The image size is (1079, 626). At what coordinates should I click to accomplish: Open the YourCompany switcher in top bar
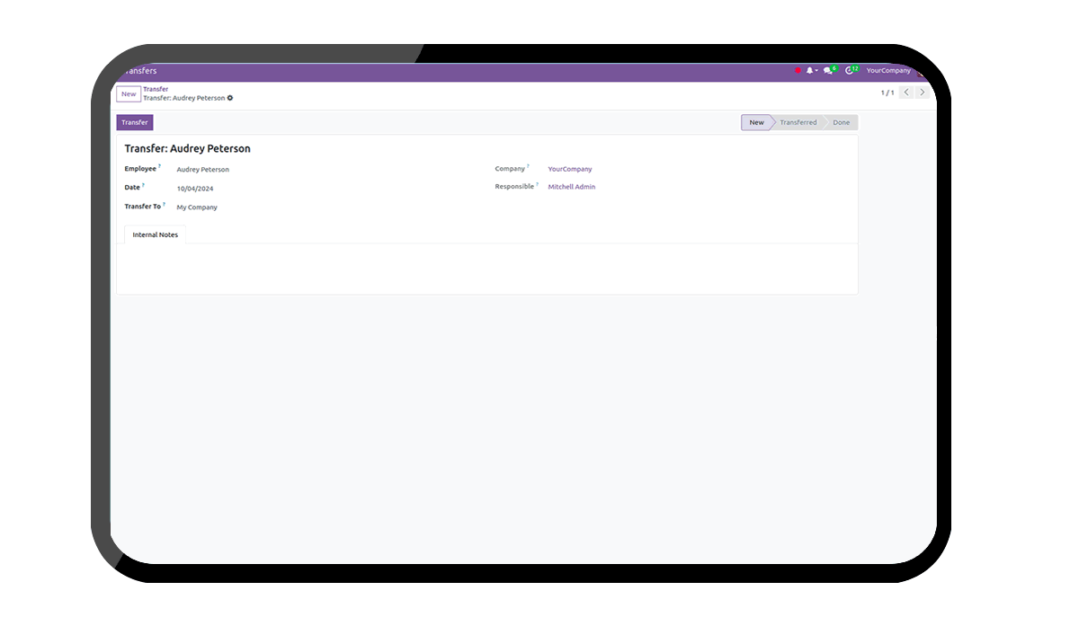tap(888, 70)
